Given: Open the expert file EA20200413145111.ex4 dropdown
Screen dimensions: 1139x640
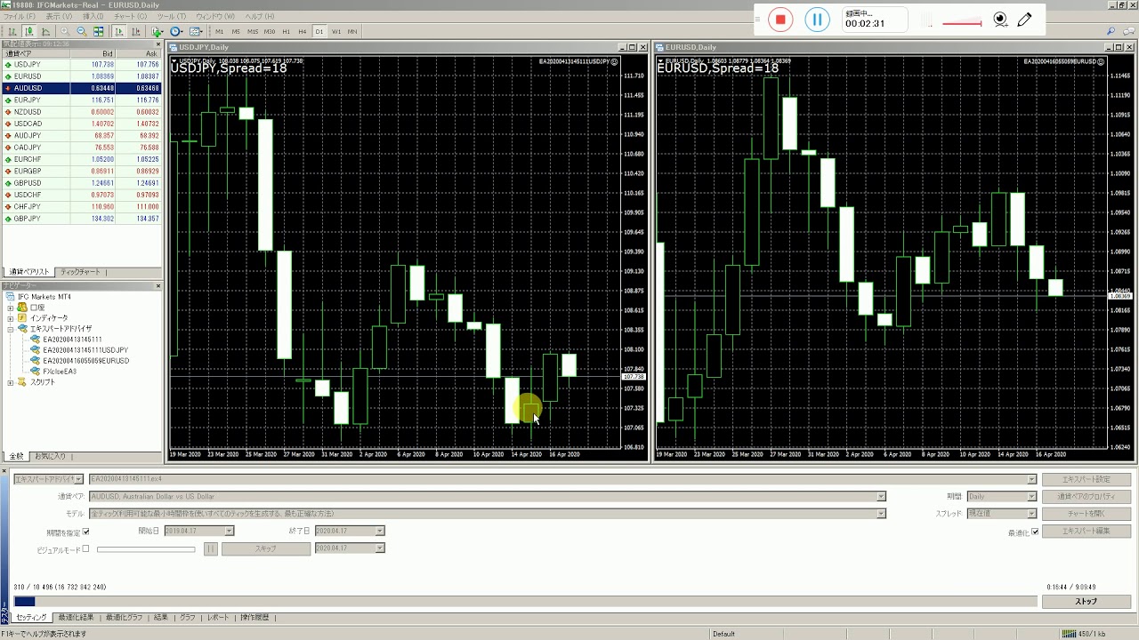Looking at the screenshot, I should pyautogui.click(x=1032, y=479).
